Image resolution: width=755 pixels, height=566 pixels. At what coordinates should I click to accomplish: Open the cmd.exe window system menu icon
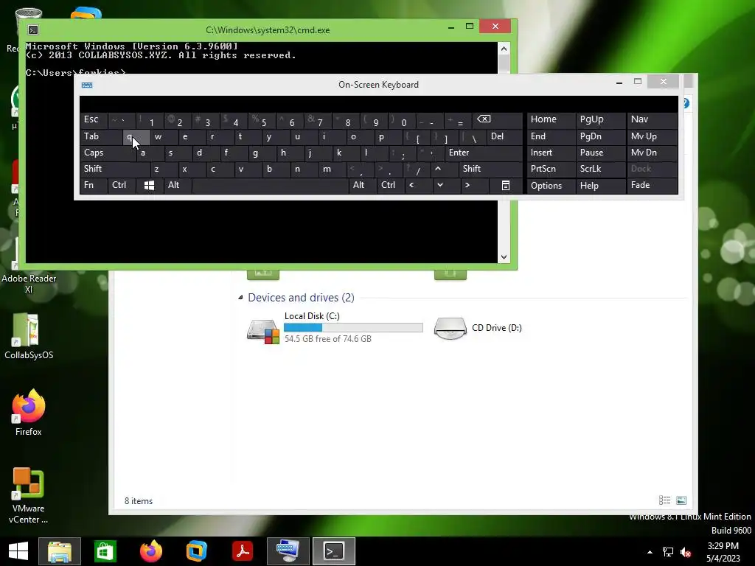(32, 29)
